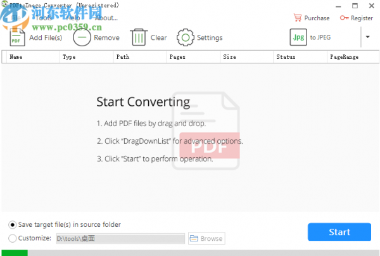Click the Start button
The width and height of the screenshot is (380, 256).
[339, 232]
